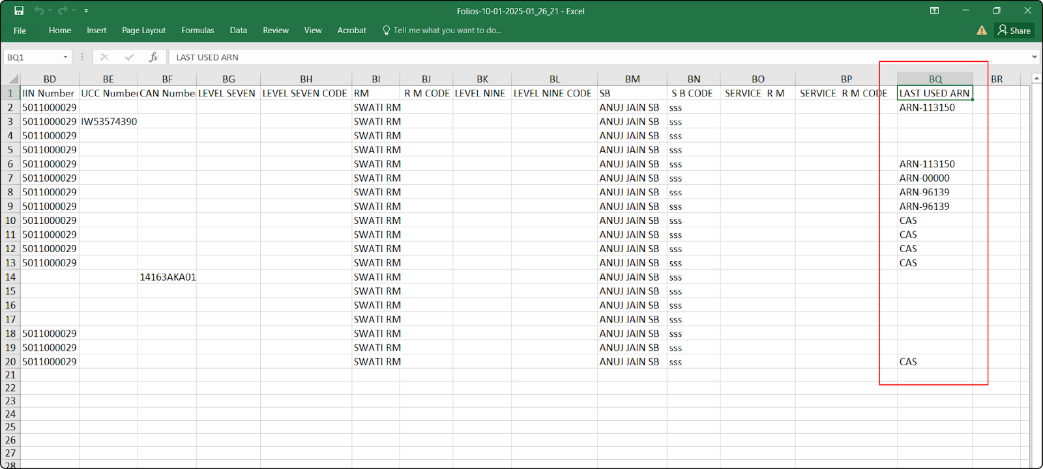1043x469 pixels.
Task: Switch to the Data tab
Action: (x=239, y=30)
